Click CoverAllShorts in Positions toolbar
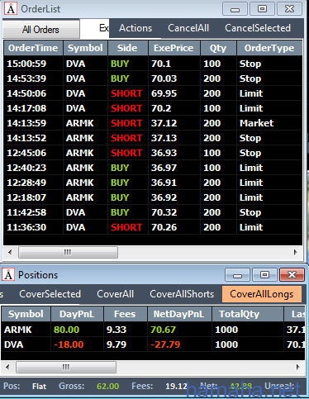Screen dimensions: 309x399 [x=182, y=294]
